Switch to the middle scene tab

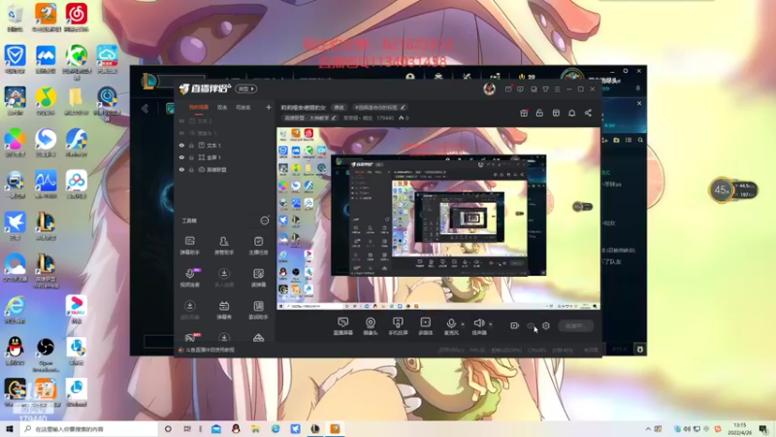click(222, 108)
